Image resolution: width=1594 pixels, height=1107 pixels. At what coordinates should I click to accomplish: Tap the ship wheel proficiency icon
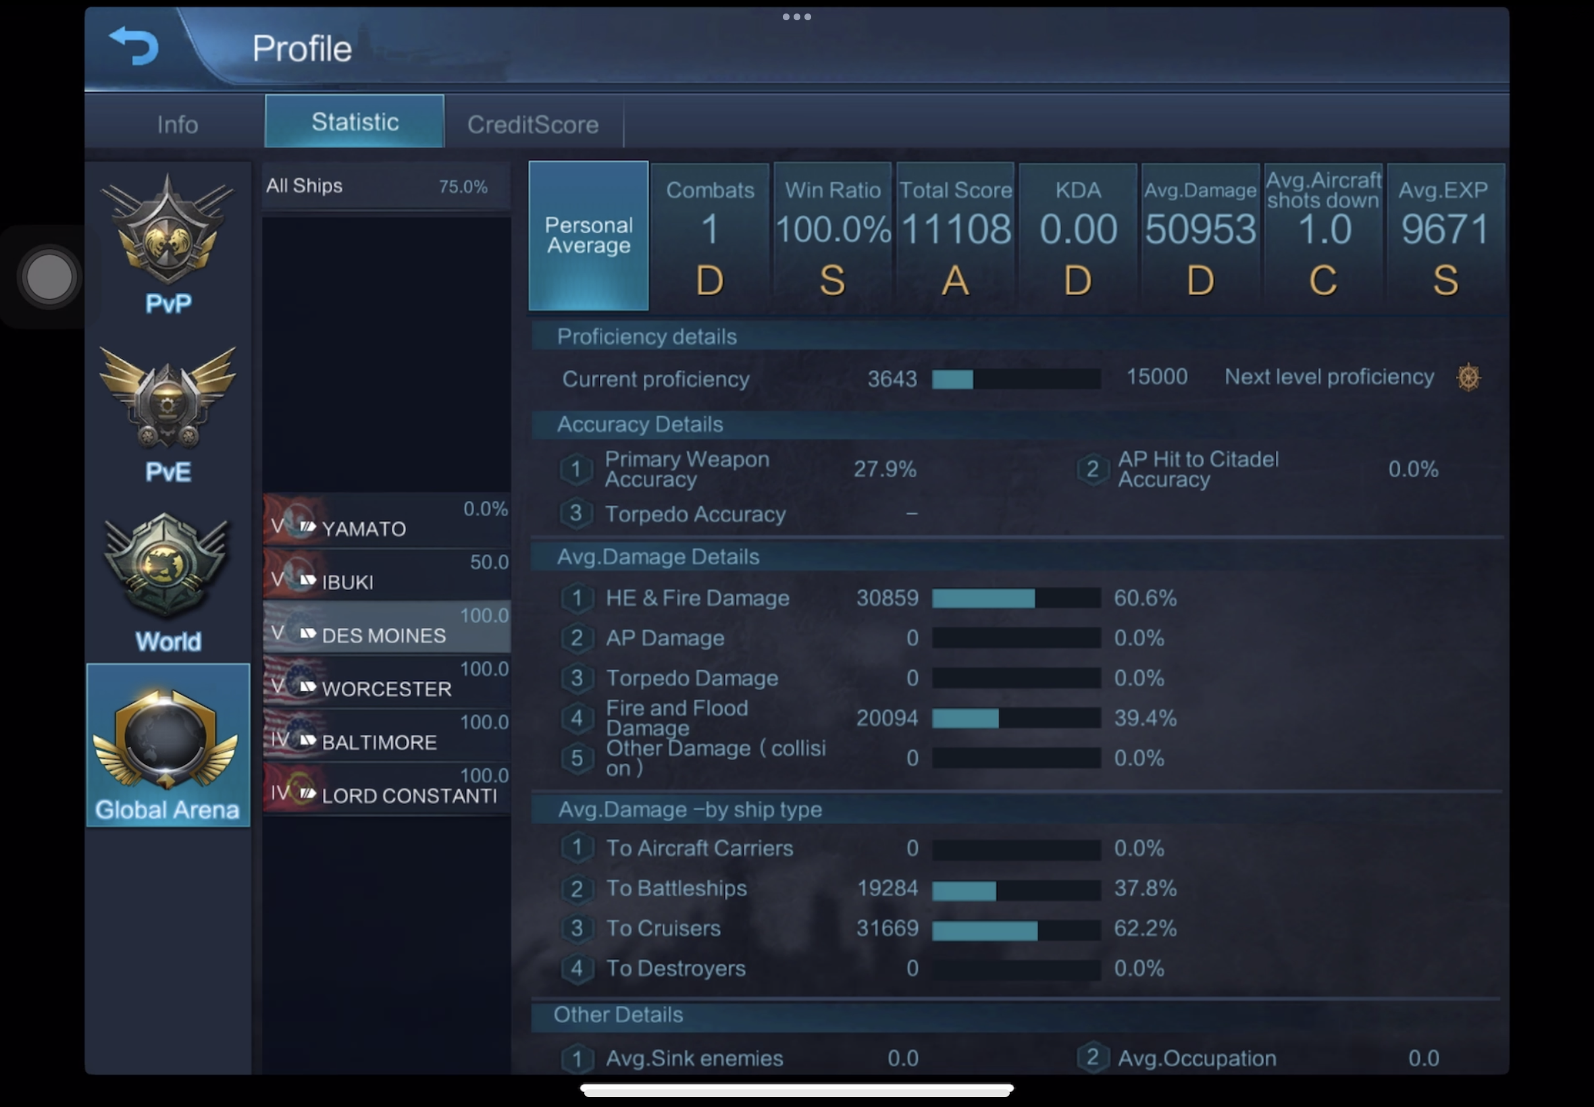(1468, 377)
